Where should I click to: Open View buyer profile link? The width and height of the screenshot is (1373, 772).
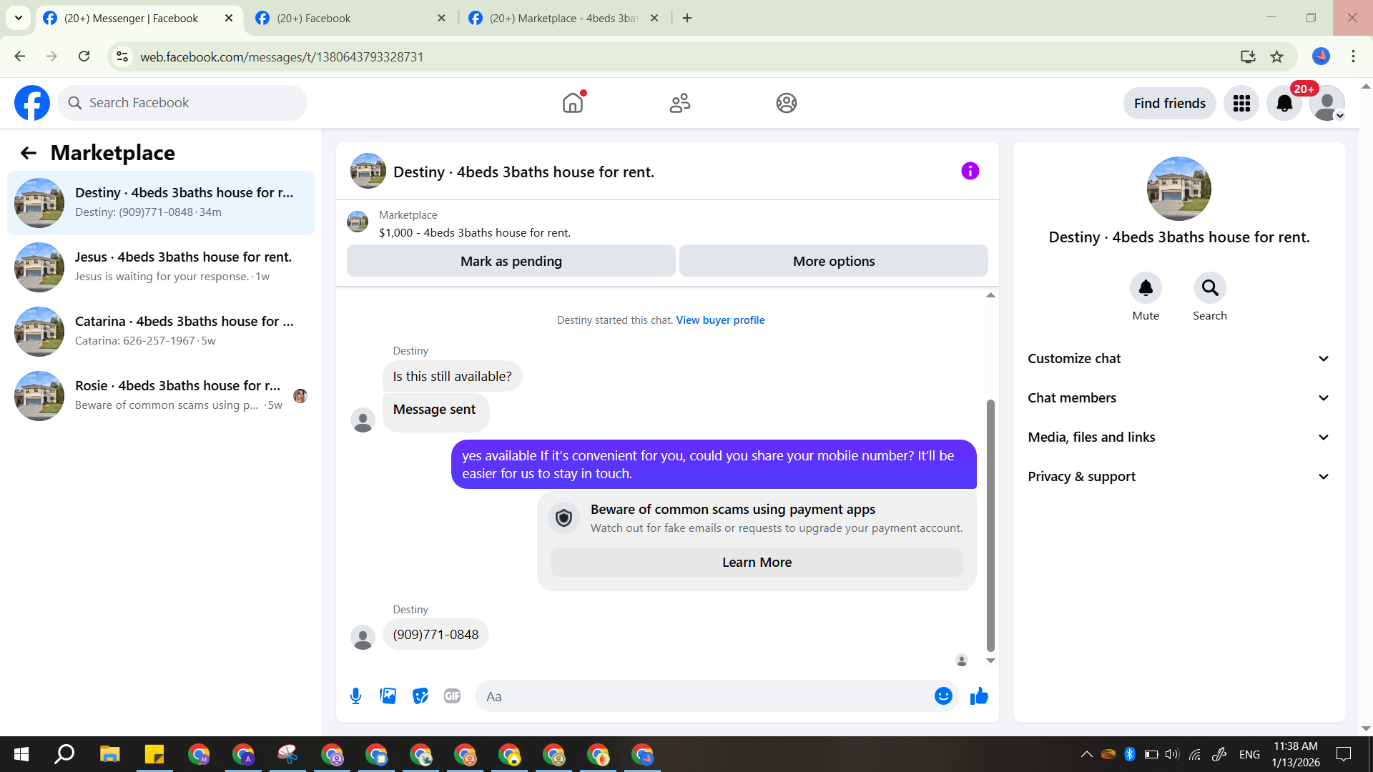[x=720, y=320]
